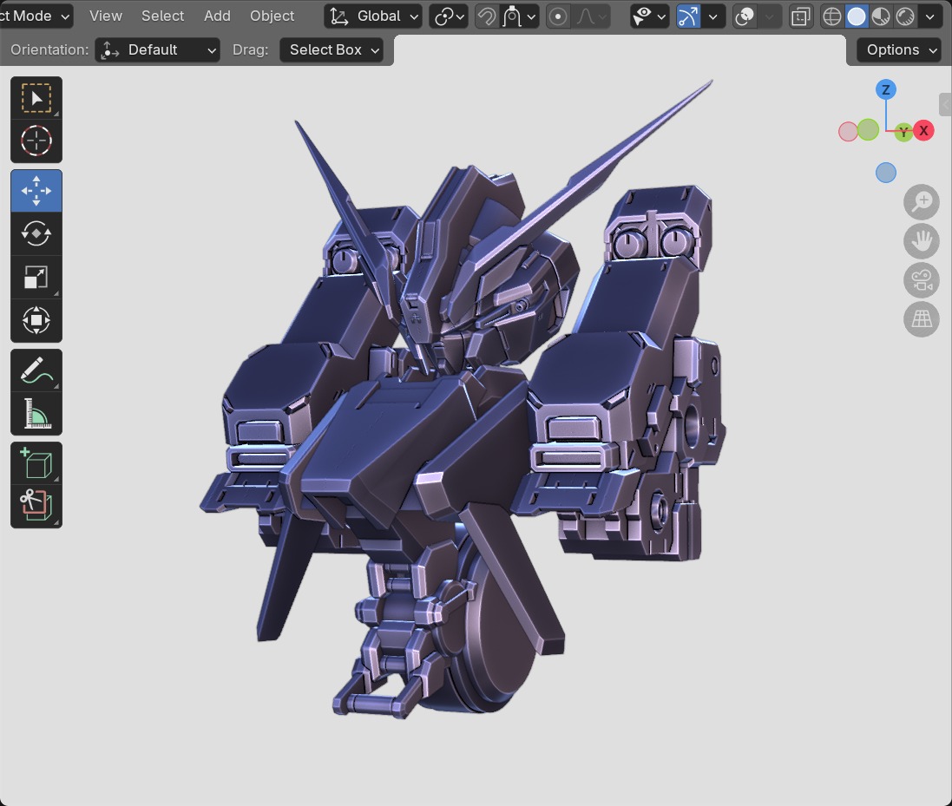Open the shading options dropdown arrow

pos(930,16)
